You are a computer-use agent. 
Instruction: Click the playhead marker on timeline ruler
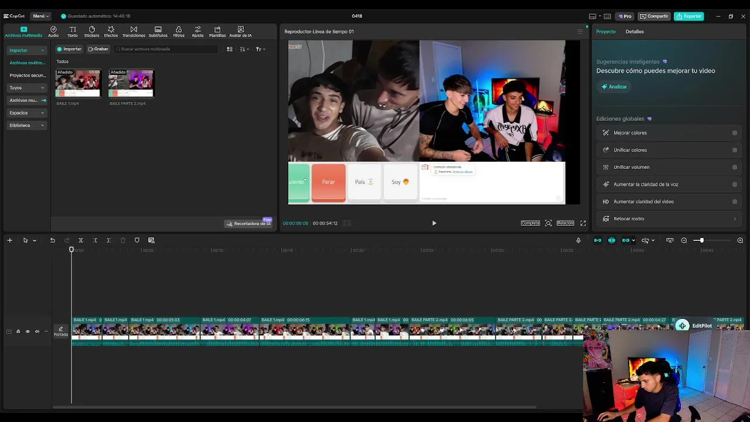(x=71, y=250)
